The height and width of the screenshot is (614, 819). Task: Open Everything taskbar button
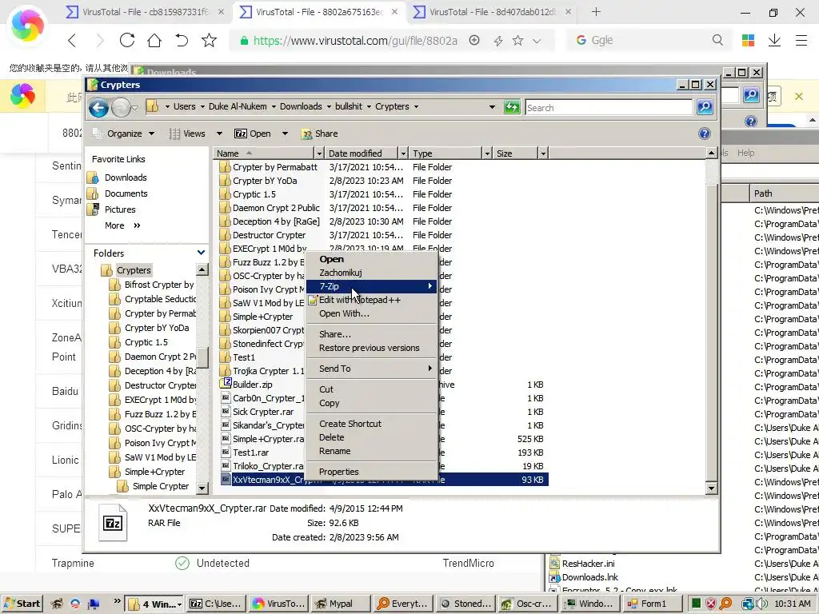[402, 604]
